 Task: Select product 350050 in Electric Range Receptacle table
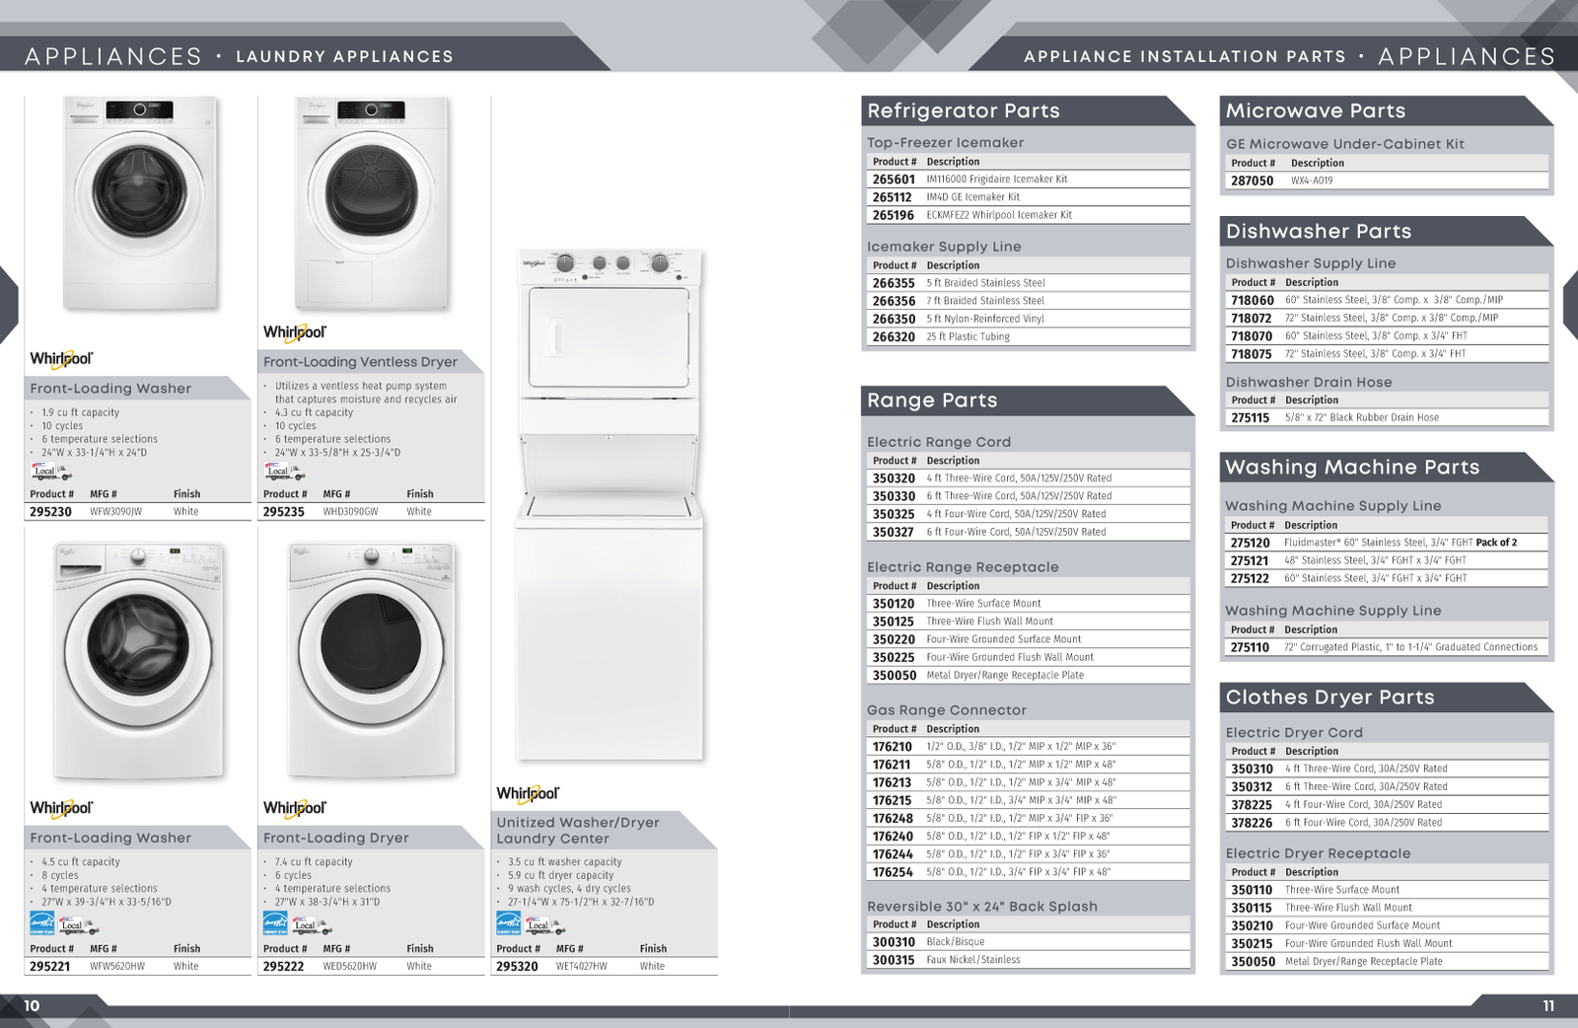point(894,676)
